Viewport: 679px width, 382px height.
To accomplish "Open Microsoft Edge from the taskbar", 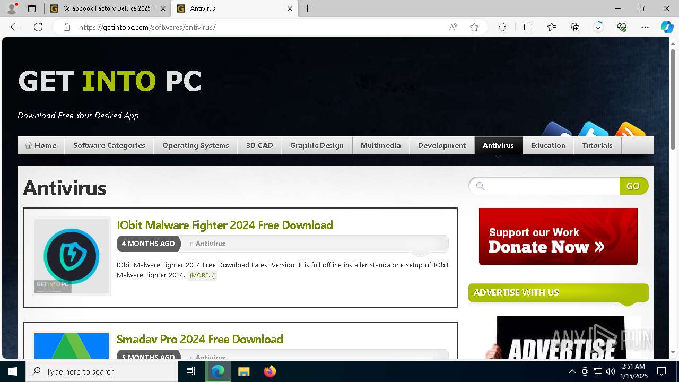I will (x=218, y=371).
